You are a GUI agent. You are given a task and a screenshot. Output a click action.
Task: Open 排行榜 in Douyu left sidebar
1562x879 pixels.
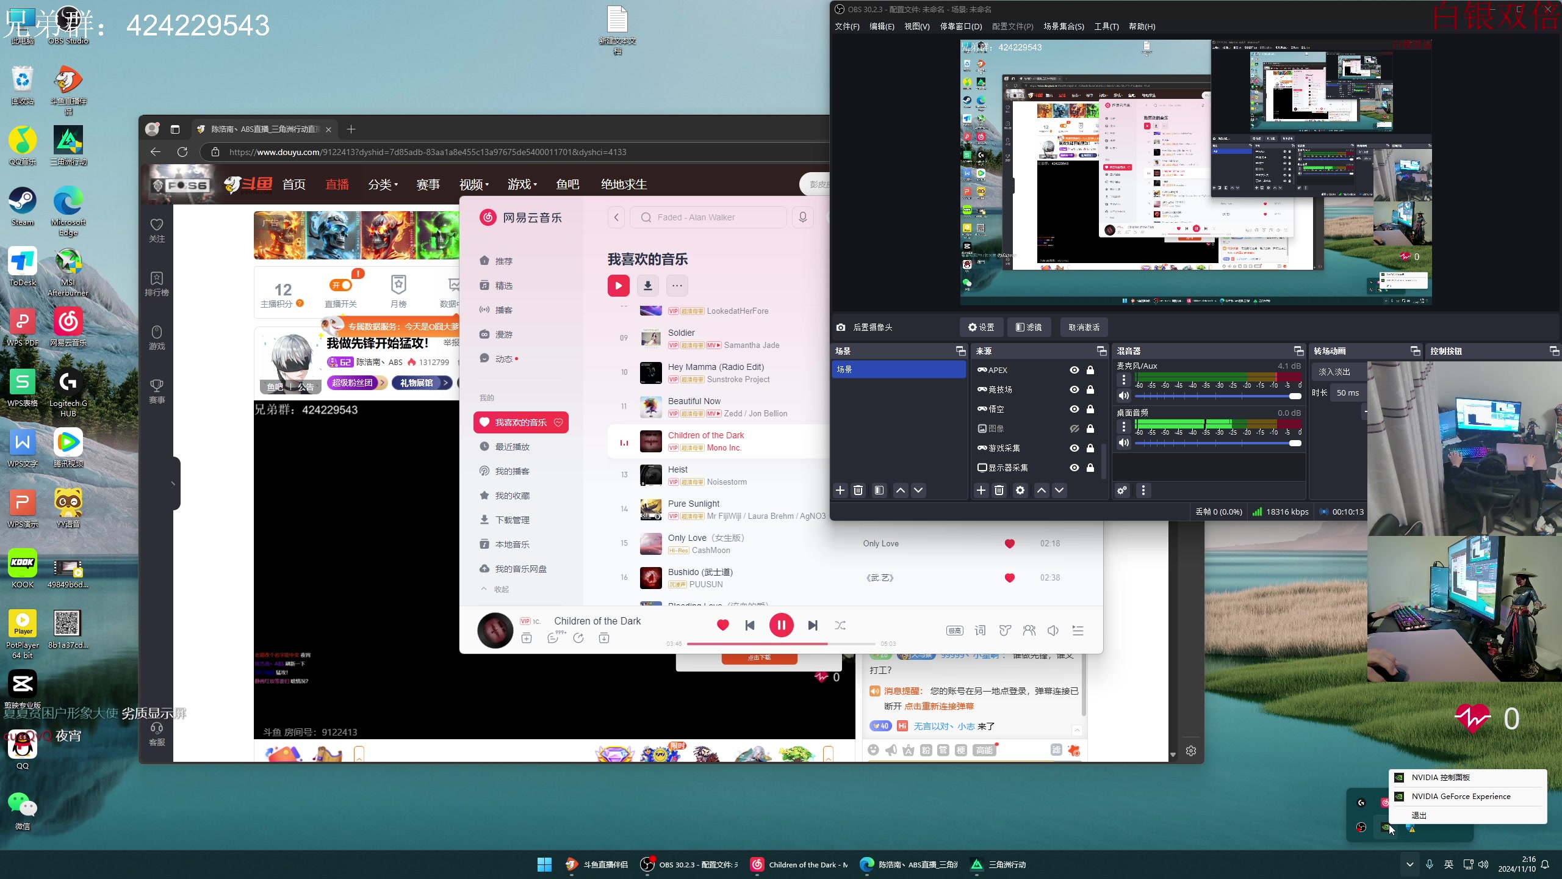(157, 284)
